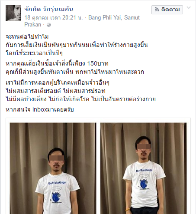Open profile link จักกิด วัยรุ่นเมกัน
Image resolution: width=196 pixels, height=214 pixels.
click(49, 9)
